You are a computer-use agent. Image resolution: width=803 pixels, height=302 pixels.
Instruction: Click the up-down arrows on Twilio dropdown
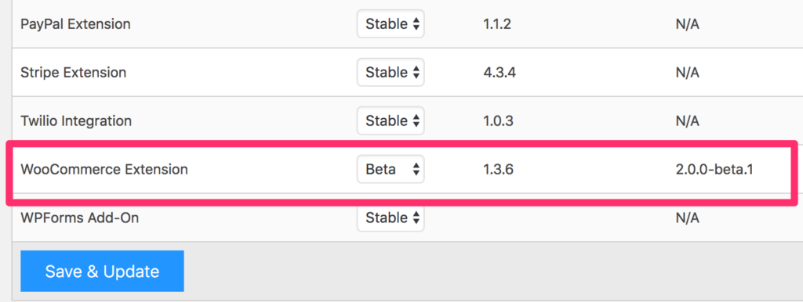click(416, 120)
